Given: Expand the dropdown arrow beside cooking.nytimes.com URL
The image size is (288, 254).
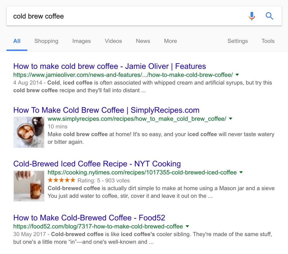Looking at the screenshot, I should click(241, 172).
